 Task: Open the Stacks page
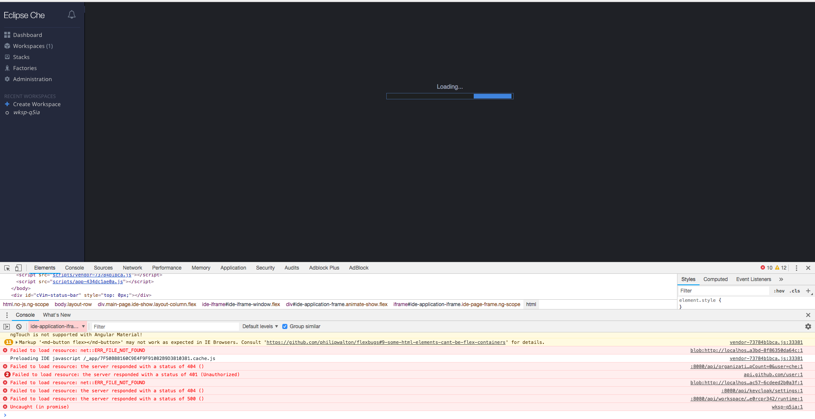coord(21,57)
